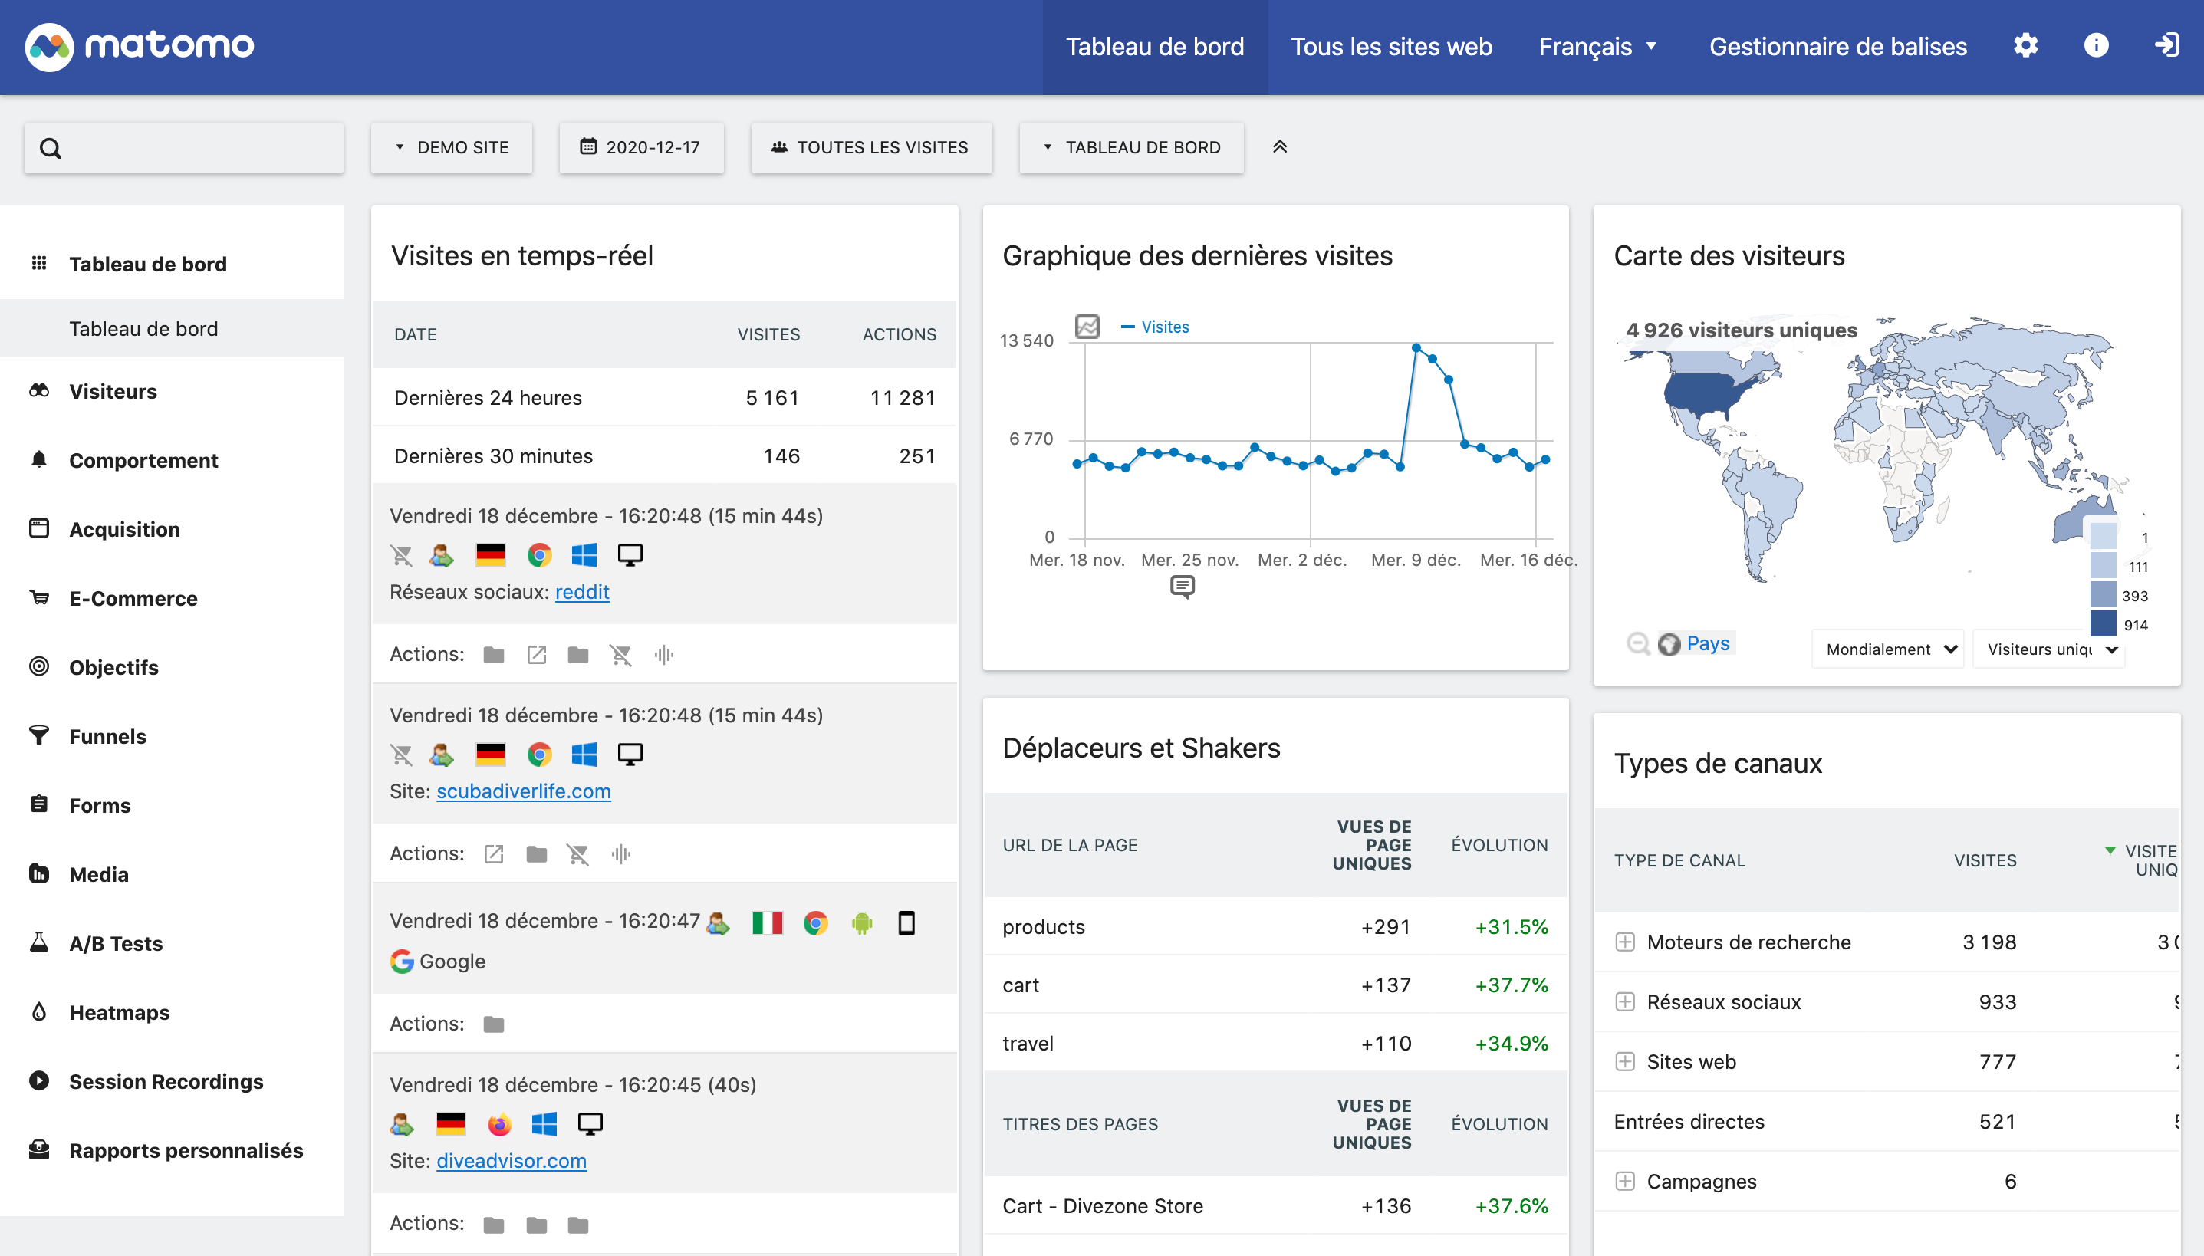Screen dimensions: 2204x1256
Task: Click the Heatmaps droplet icon in the sidebar
Action: pos(39,1012)
